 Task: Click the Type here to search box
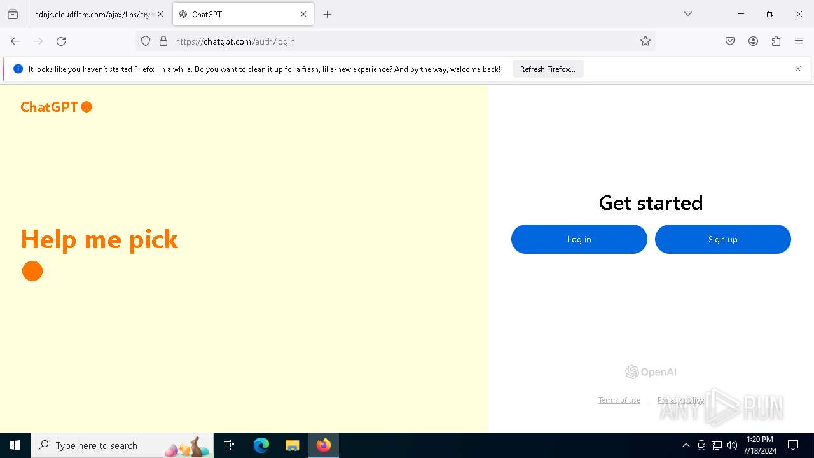click(x=122, y=445)
